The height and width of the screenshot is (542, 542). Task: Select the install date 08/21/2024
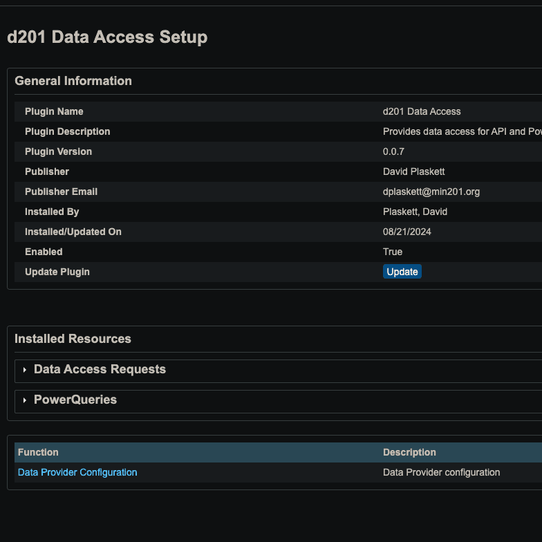click(x=406, y=232)
